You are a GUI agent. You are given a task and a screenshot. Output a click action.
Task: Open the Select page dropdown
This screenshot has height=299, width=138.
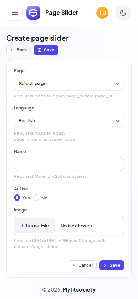69,84
